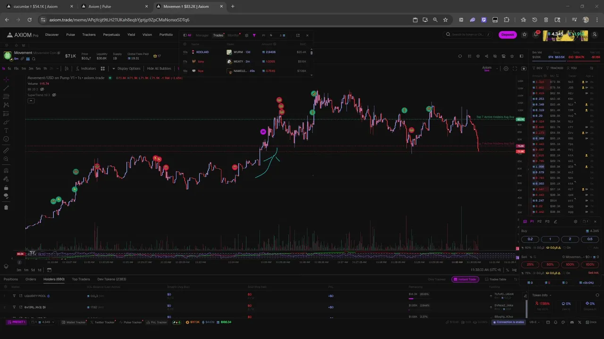Toggle fullscreen chart mode
The image size is (604, 339).
click(x=515, y=69)
